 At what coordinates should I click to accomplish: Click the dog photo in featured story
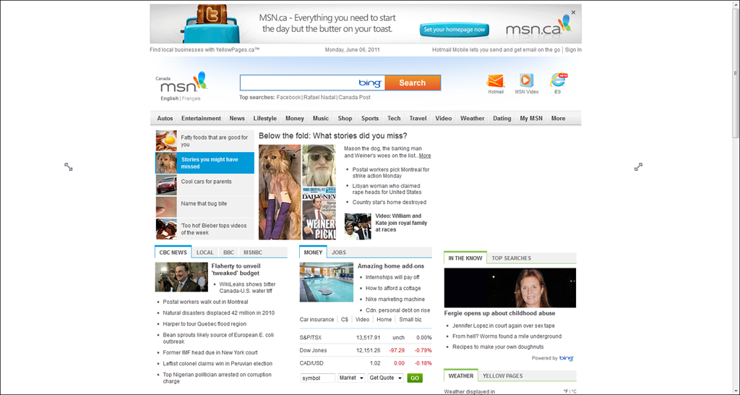pyautogui.click(x=280, y=192)
